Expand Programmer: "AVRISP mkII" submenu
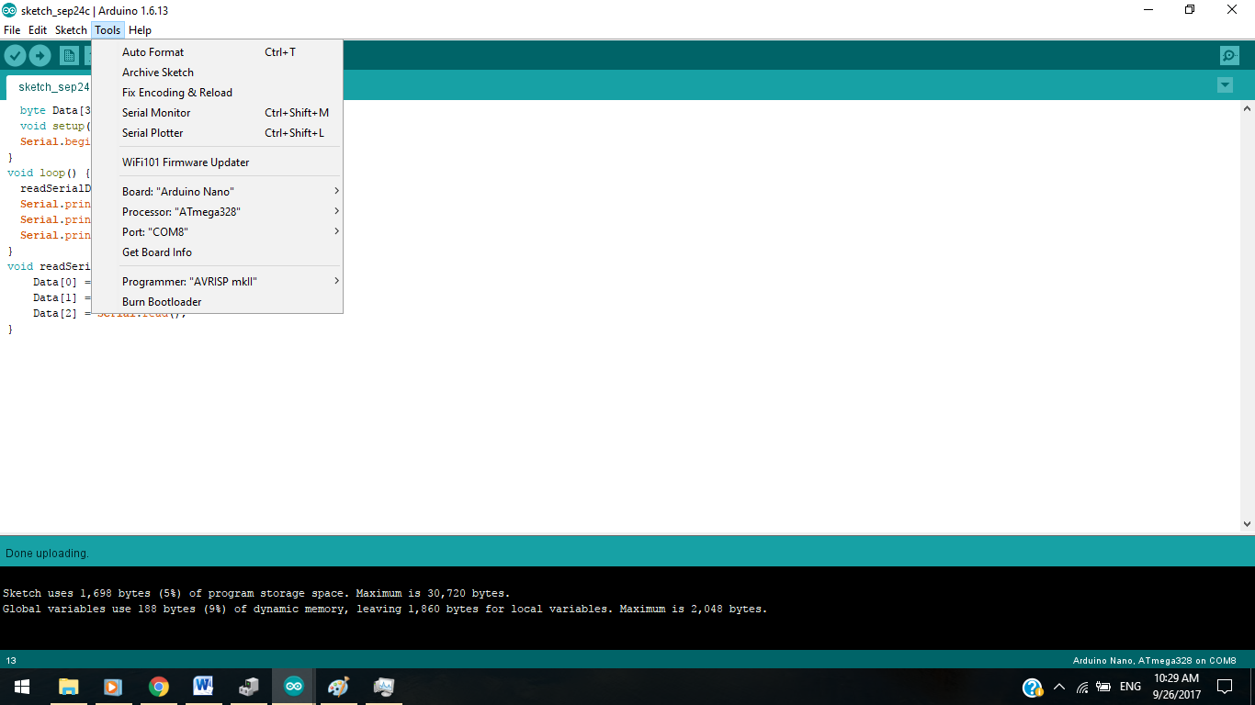 pyautogui.click(x=217, y=282)
